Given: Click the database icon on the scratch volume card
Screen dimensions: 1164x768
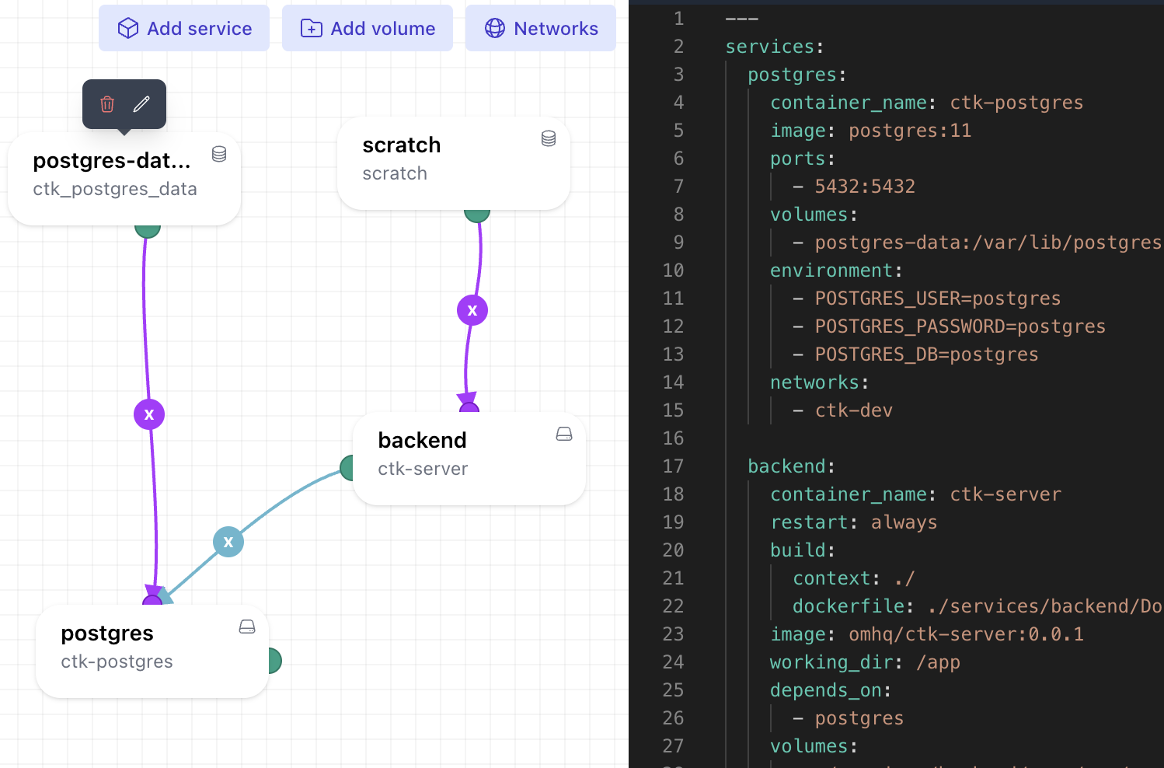Looking at the screenshot, I should 549,138.
